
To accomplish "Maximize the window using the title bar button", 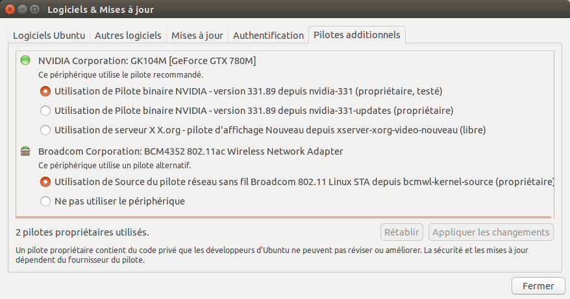I will tap(36, 10).
